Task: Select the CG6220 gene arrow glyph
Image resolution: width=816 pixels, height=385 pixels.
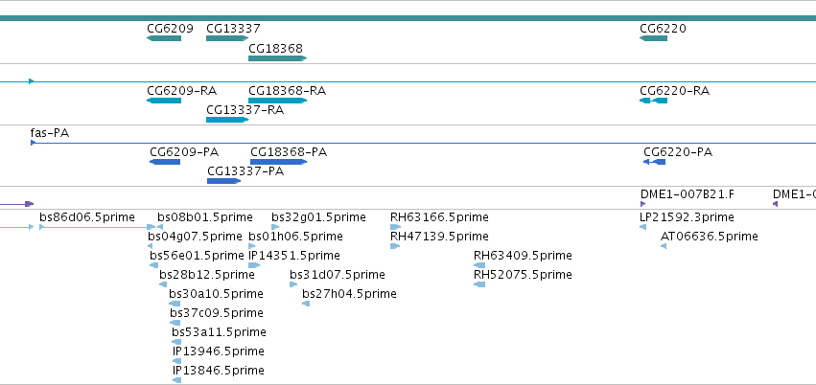Action: click(653, 38)
